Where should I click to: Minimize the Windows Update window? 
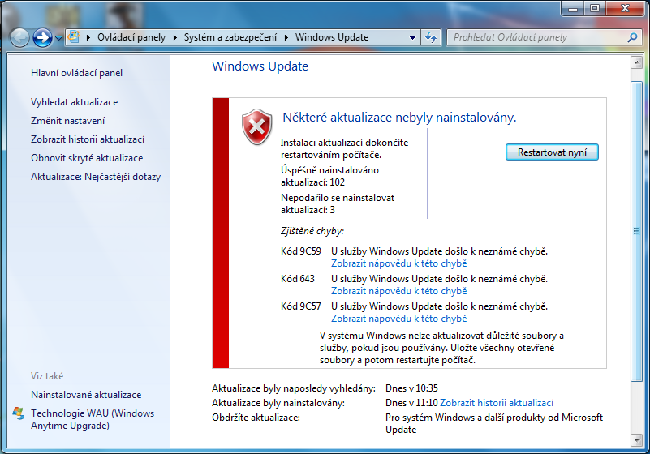point(573,8)
